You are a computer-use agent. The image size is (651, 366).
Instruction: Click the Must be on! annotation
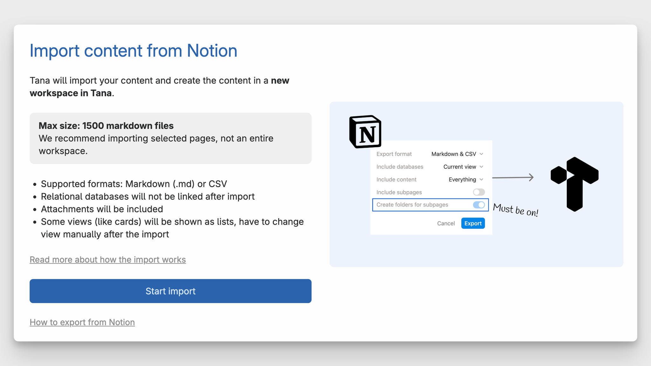[x=515, y=210]
